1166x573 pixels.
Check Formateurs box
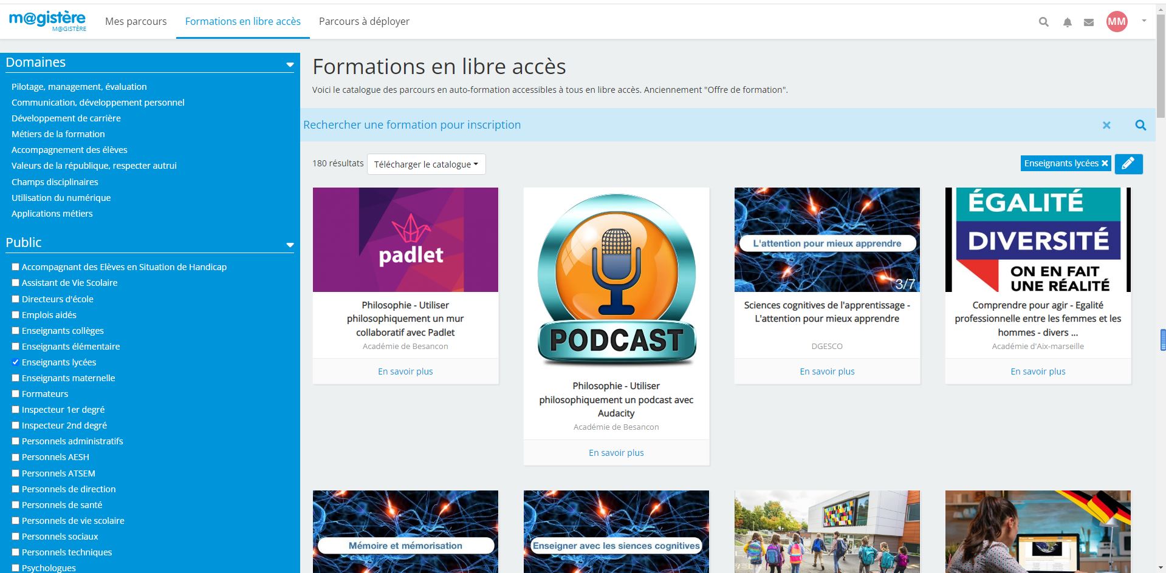[16, 394]
